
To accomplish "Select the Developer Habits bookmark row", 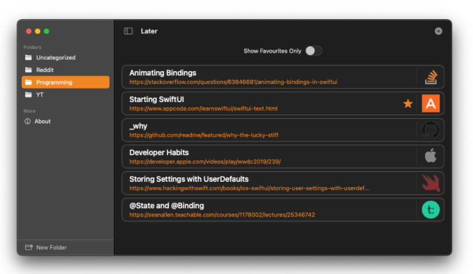I will (x=283, y=156).
